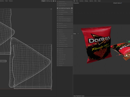Click the Start Interactive Mapping button
130x97 pixels.
pos(65,19)
